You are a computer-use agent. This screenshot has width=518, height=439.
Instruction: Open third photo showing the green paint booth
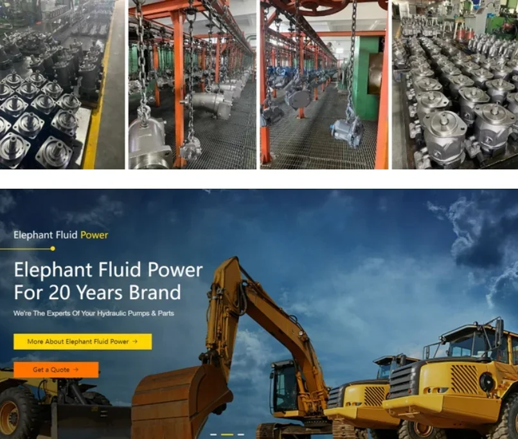(324, 85)
